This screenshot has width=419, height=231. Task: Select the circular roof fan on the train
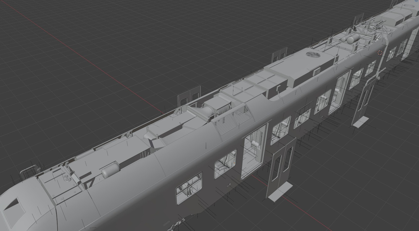313,54
